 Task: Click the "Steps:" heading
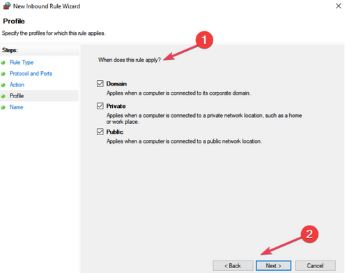(x=10, y=50)
